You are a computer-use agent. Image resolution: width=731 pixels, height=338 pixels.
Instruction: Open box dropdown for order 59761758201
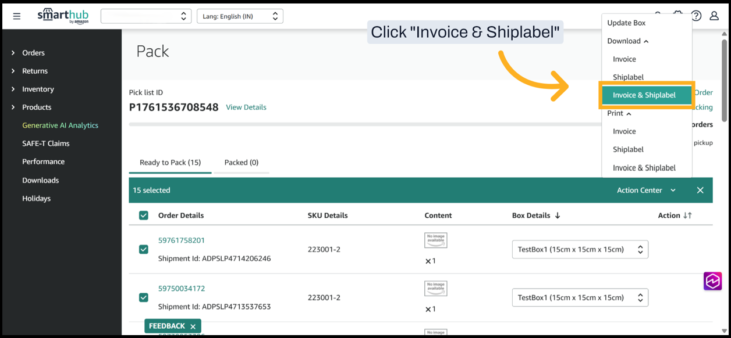click(580, 249)
